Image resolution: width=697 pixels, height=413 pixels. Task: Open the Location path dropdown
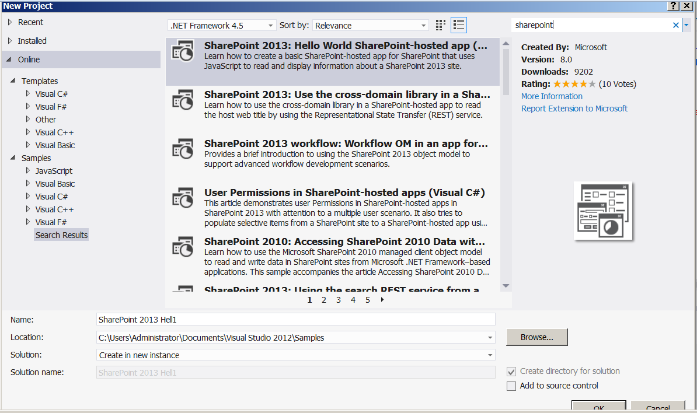coord(490,338)
